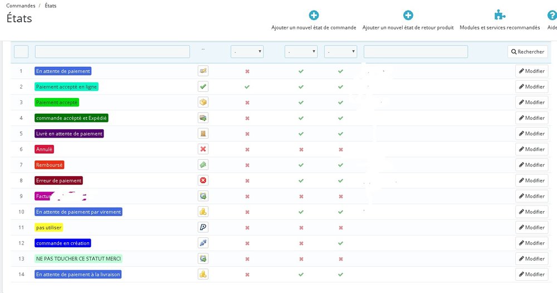Open first filter dropdown in header row
Image resolution: width=557 pixels, height=293 pixels.
pos(247,51)
